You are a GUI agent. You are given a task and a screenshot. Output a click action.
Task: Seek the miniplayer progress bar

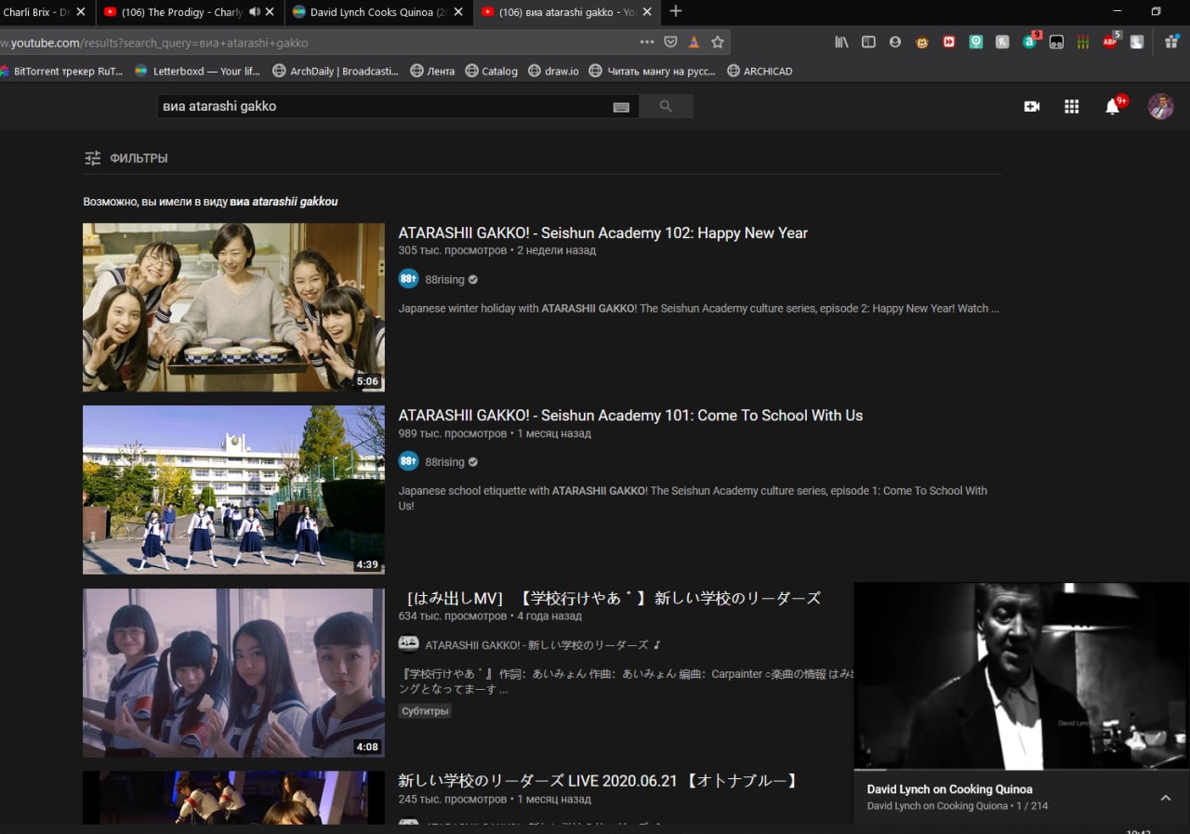tap(1021, 770)
